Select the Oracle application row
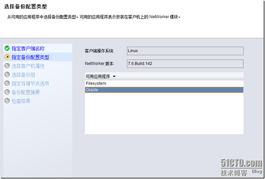Image resolution: width=265 pixels, height=179 pixels. click(x=164, y=90)
